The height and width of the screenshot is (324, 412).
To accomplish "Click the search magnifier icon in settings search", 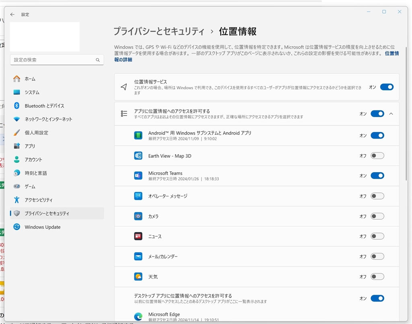I will 98,60.
